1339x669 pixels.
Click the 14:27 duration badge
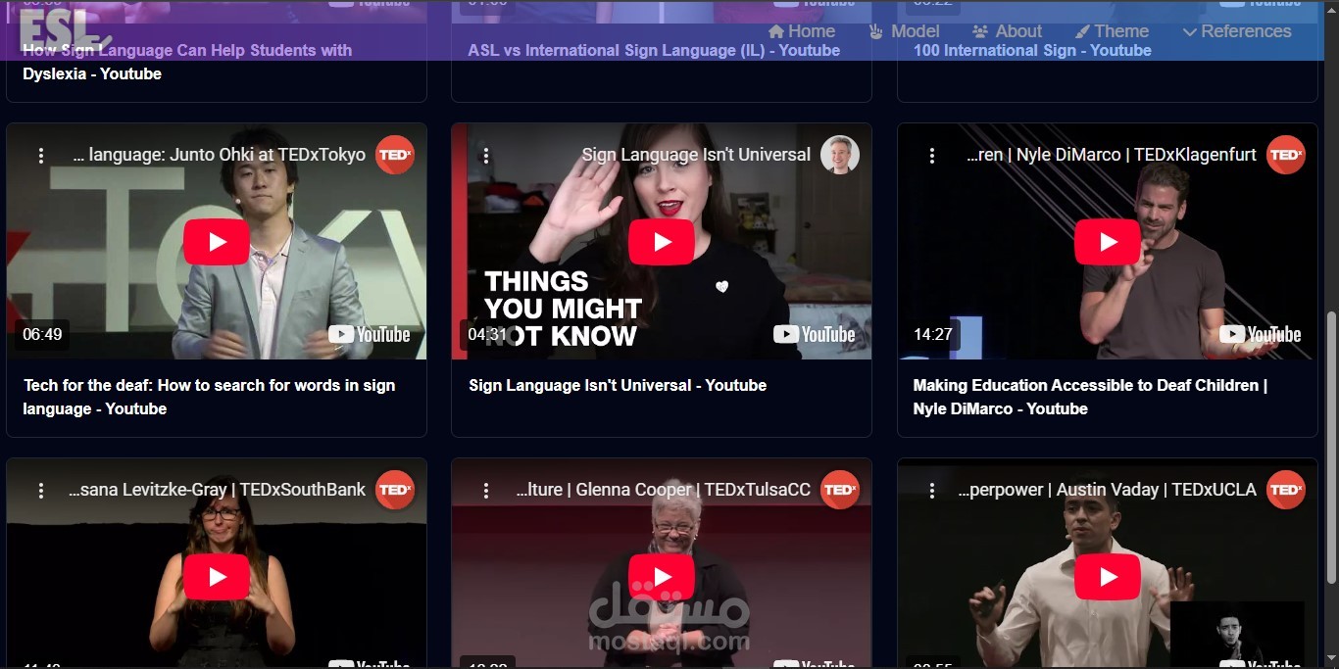(933, 334)
